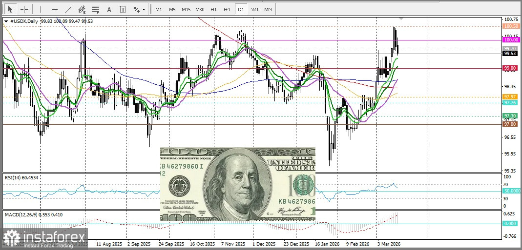522x250 pixels.
Task: Click the green 97.30 price label
Action: pos(511,115)
